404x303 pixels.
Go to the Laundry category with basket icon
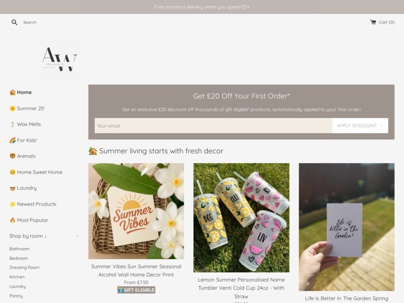23,188
